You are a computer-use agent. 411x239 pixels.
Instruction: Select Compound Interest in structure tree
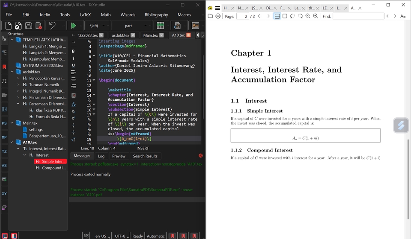click(51, 168)
